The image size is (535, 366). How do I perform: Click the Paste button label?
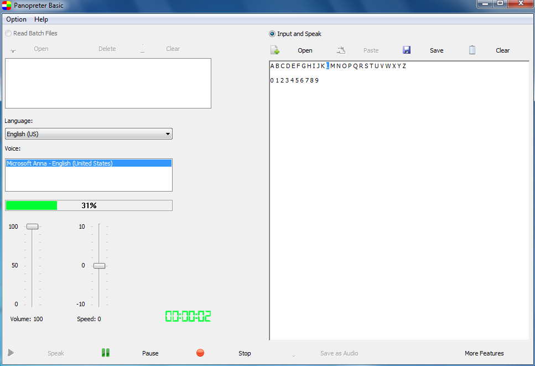point(371,50)
